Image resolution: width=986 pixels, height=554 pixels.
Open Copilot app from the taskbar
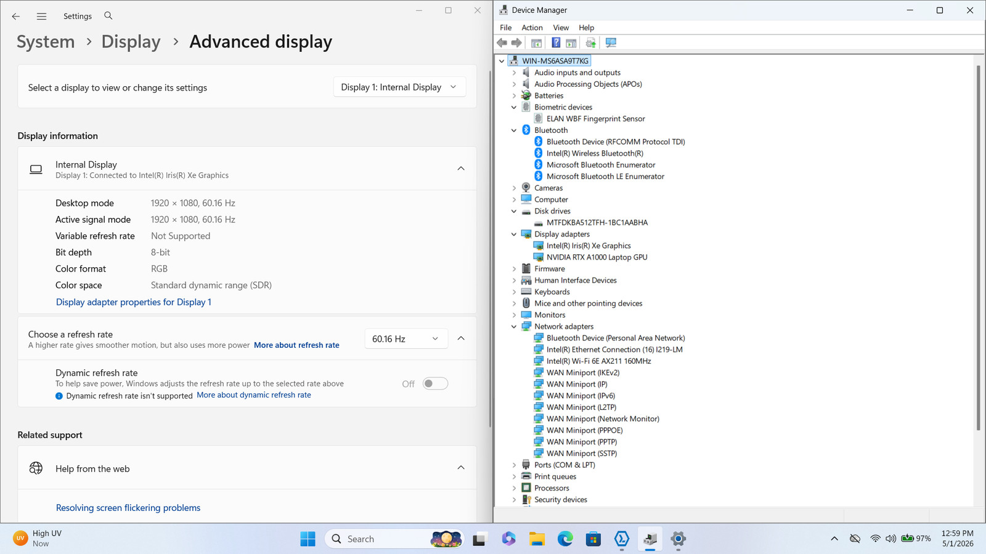[x=508, y=539]
